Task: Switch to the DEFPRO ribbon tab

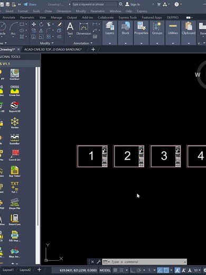Action: coord(173,17)
